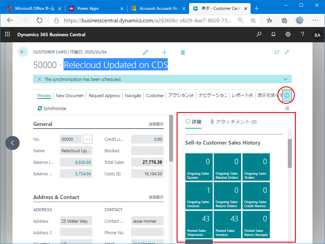
Task: Click the address bar zoom magnifier icon
Action: (x=241, y=20)
